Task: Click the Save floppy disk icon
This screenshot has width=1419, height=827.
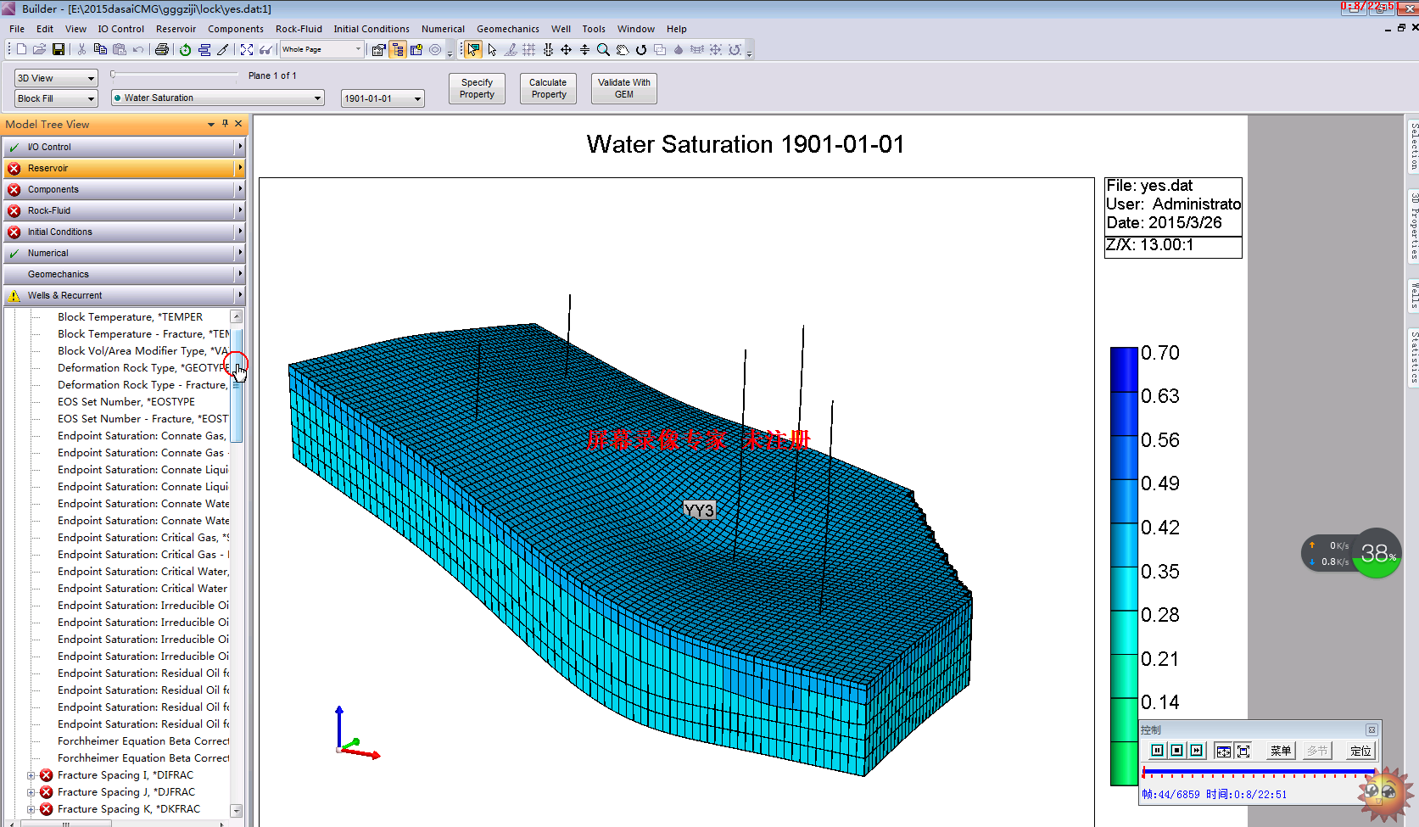Action: point(59,49)
